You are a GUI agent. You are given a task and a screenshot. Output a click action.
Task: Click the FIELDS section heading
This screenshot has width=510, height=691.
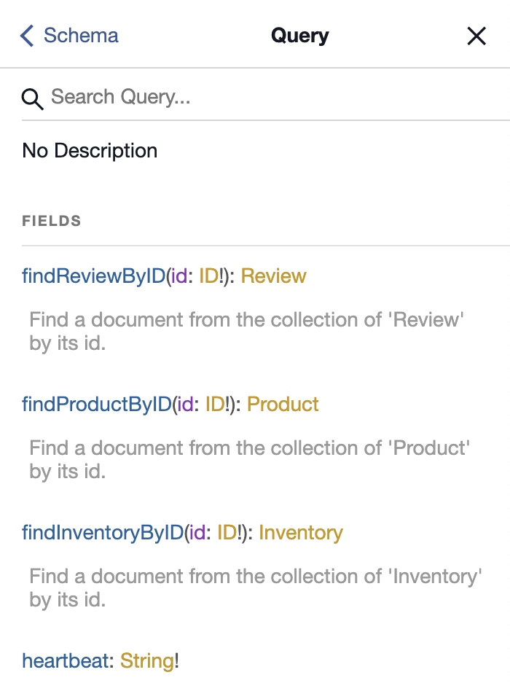pyautogui.click(x=52, y=221)
